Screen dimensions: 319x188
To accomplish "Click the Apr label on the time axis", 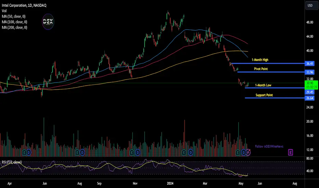I will (x=10, y=184).
